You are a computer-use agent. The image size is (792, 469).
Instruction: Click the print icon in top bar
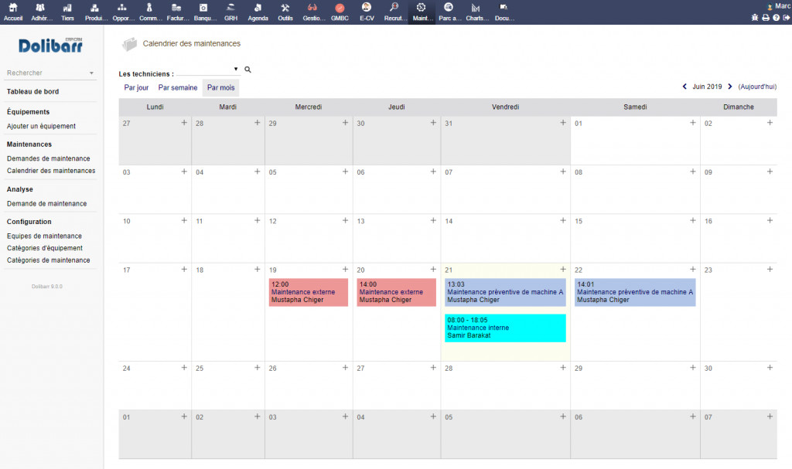766,17
